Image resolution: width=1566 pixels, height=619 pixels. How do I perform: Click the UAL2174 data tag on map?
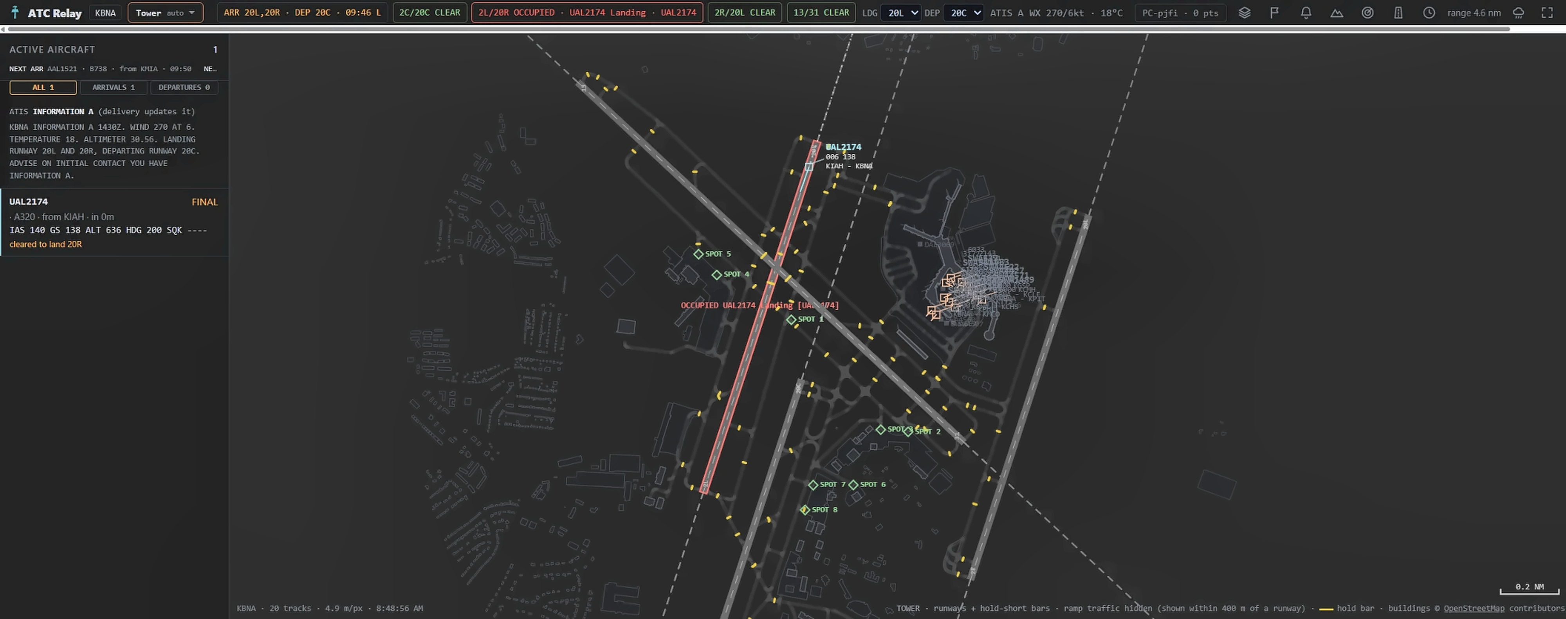[x=849, y=156]
